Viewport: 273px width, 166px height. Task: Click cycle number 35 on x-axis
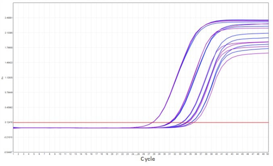pos(191,154)
